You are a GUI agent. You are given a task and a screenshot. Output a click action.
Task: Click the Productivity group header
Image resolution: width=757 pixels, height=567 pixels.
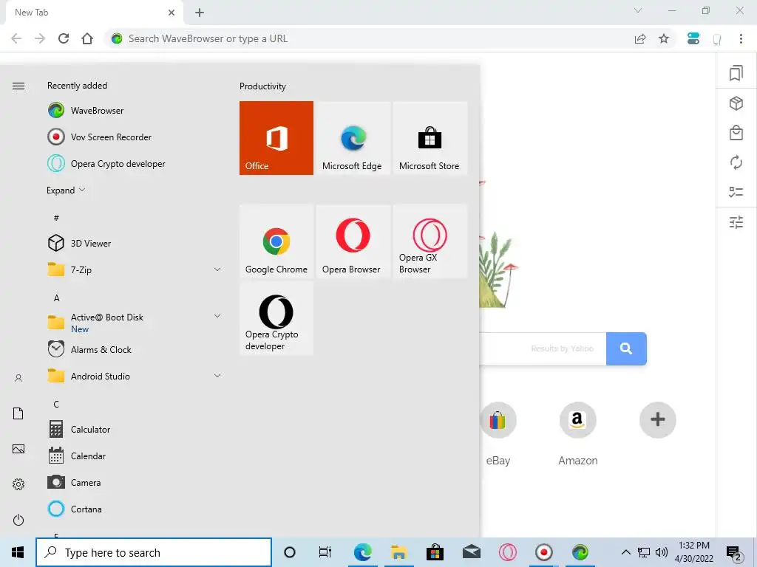pyautogui.click(x=262, y=86)
